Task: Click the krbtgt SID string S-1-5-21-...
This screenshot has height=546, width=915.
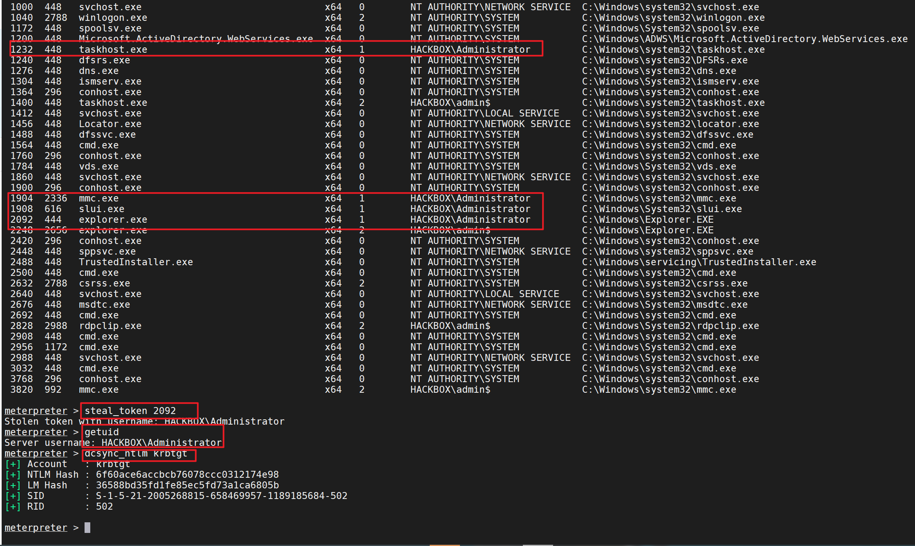Action: tap(221, 496)
